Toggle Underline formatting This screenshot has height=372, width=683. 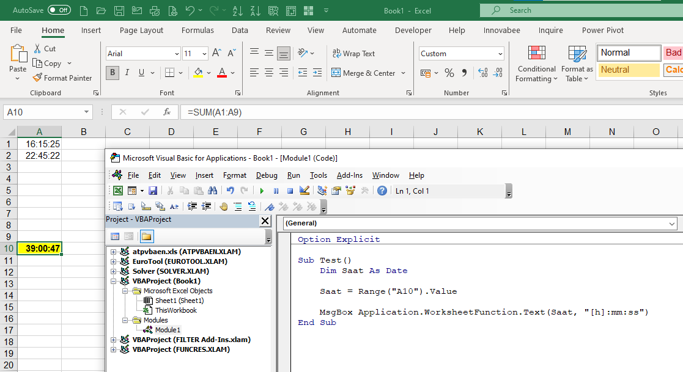[142, 73]
